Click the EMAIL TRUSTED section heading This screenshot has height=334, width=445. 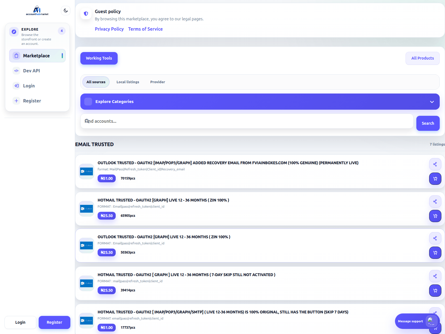click(x=94, y=144)
